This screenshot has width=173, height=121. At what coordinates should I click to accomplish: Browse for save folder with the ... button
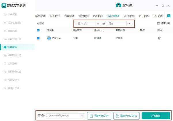(82, 116)
